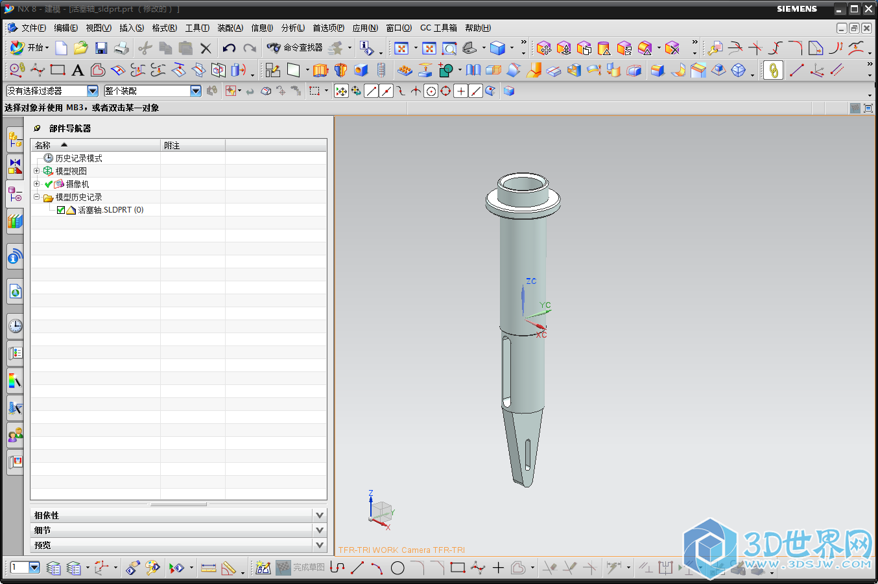Click the bottom toolbar Rectangle sketch tool

click(x=458, y=568)
